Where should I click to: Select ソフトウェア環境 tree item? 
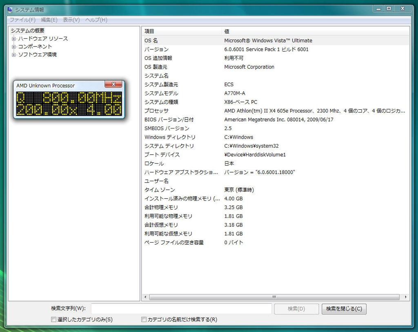coord(37,55)
